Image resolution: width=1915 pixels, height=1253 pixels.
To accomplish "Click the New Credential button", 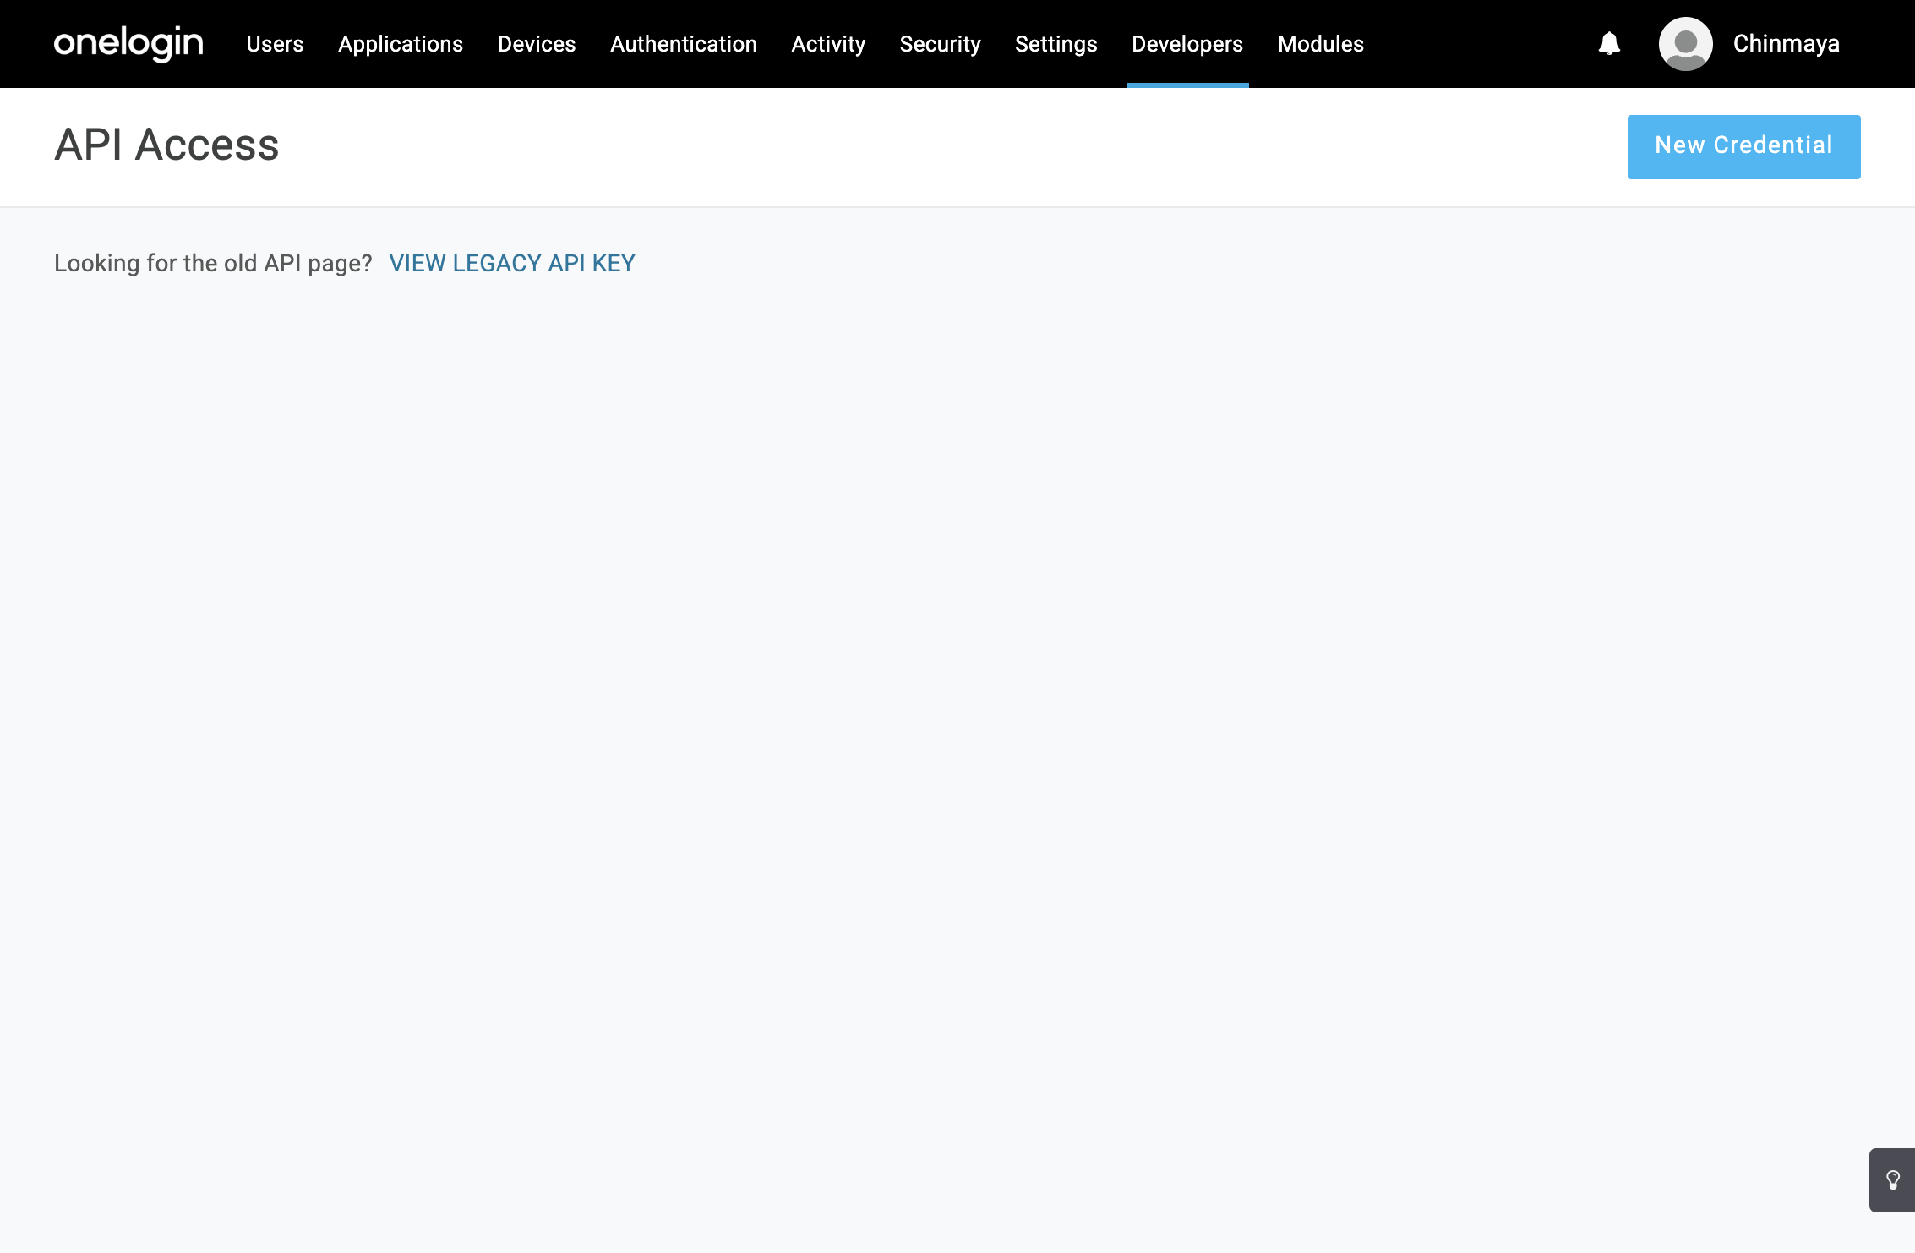I will pyautogui.click(x=1743, y=146).
